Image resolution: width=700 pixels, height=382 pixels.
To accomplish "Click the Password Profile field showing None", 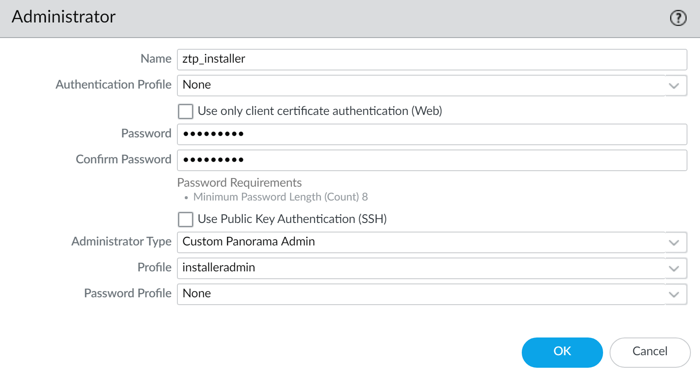I will tap(421, 294).
